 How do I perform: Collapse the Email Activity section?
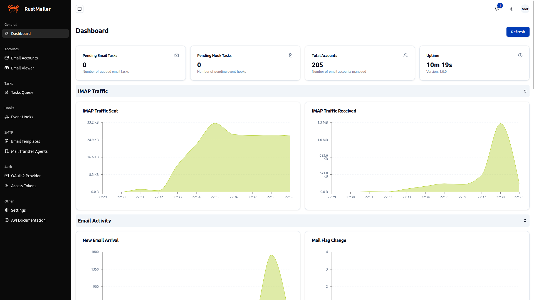click(x=525, y=221)
